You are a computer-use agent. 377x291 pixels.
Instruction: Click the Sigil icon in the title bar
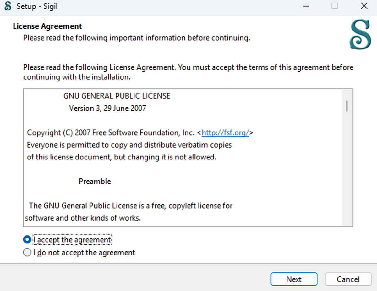click(x=8, y=6)
